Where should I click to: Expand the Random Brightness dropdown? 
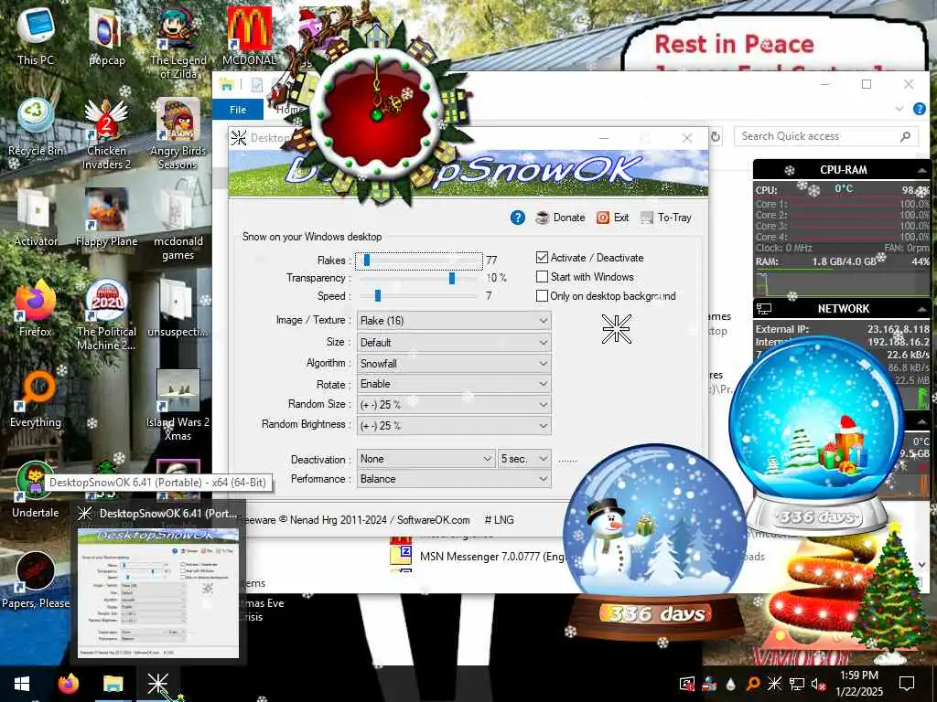454,426
